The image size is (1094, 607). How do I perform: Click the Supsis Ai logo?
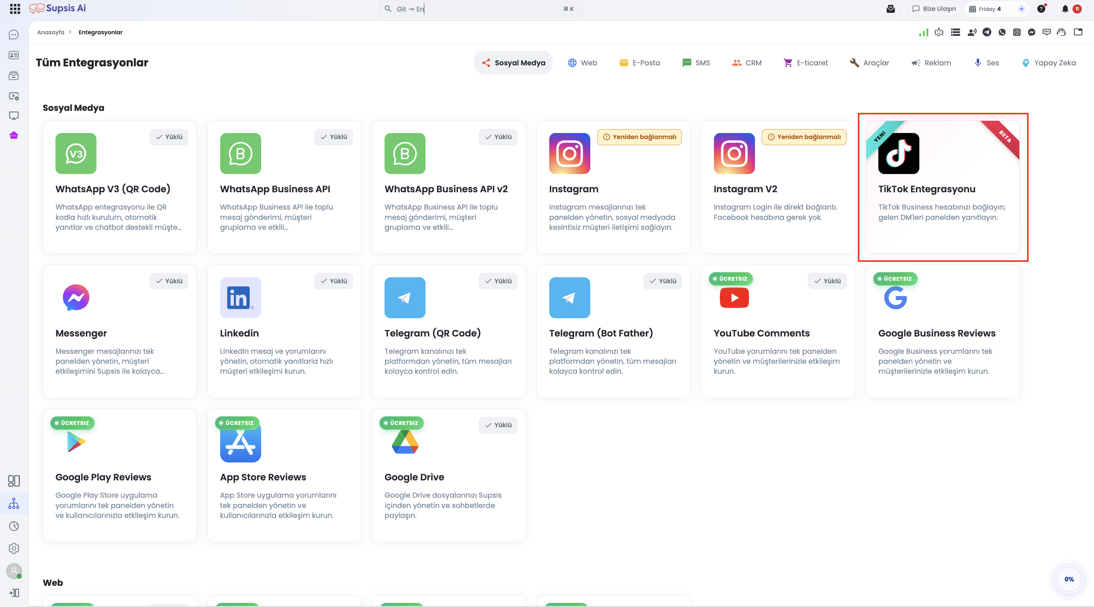click(x=57, y=9)
